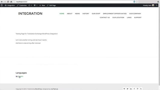Open the ABOUT navigation page

(69, 13)
